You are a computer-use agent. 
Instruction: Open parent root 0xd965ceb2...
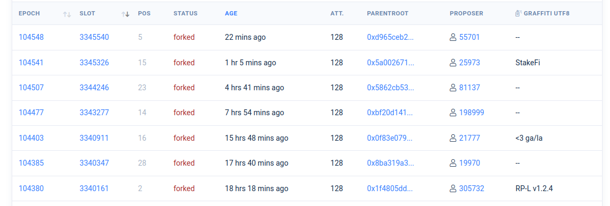(x=391, y=37)
